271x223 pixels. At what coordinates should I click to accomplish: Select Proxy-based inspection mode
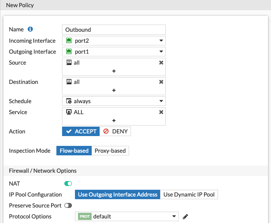coord(110,150)
